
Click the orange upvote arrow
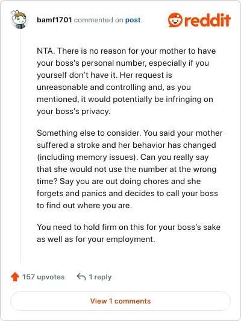[15, 277]
